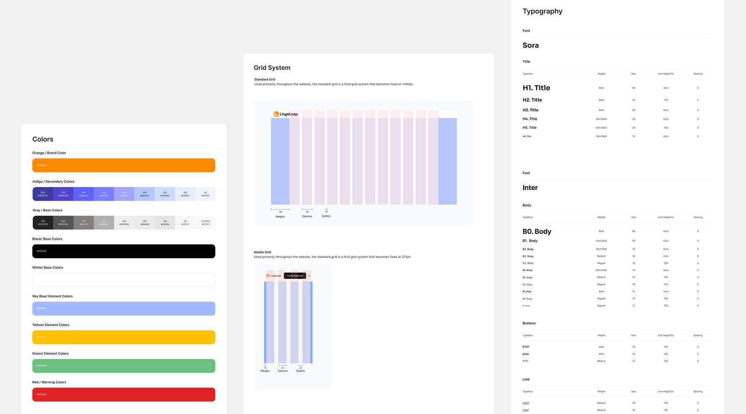
Task: Click the Margins label under Standard Grid
Action: 280,217
